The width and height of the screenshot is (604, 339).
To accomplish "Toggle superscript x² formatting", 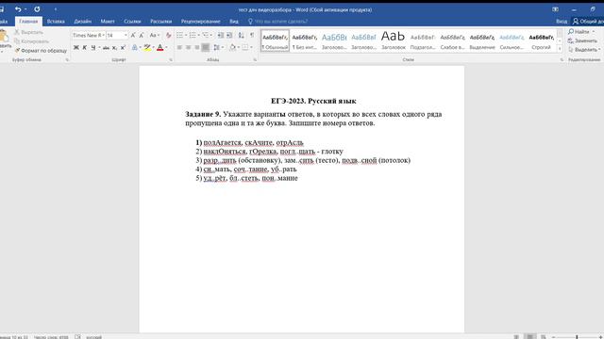I will point(123,47).
